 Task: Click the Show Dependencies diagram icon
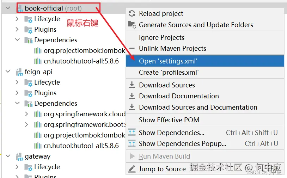pos(132,133)
